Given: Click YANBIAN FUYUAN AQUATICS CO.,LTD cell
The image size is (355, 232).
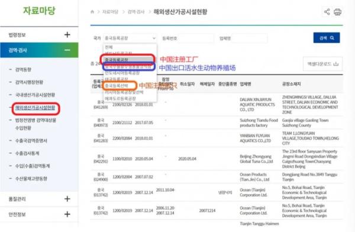Looking at the screenshot, I should coord(256,138).
